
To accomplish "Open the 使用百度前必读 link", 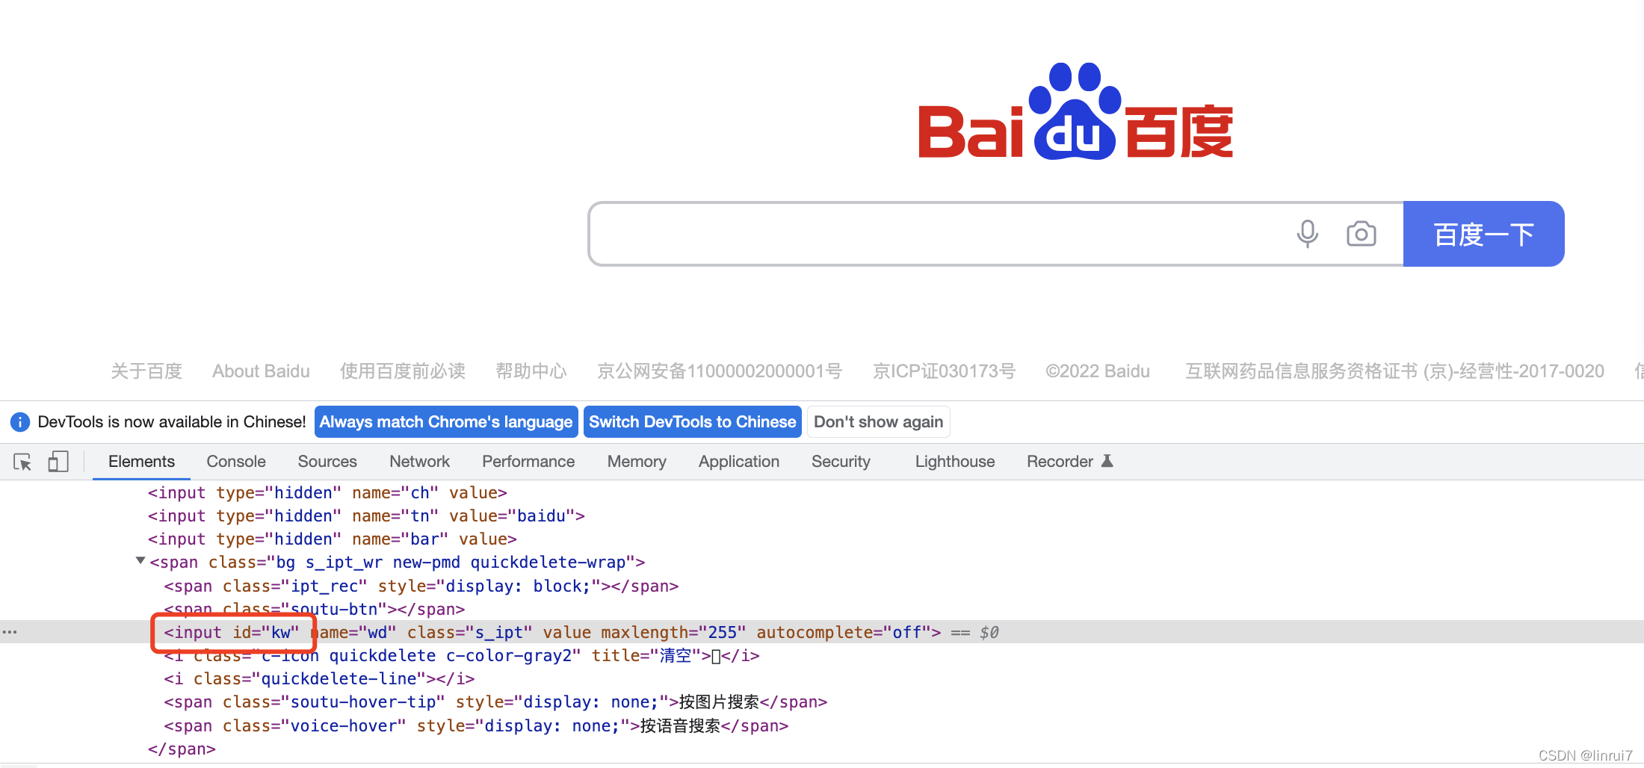I will click(x=403, y=371).
